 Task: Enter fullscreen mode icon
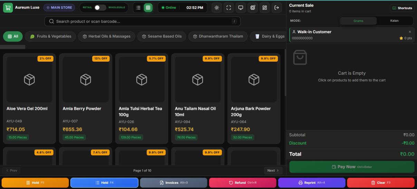tap(229, 8)
